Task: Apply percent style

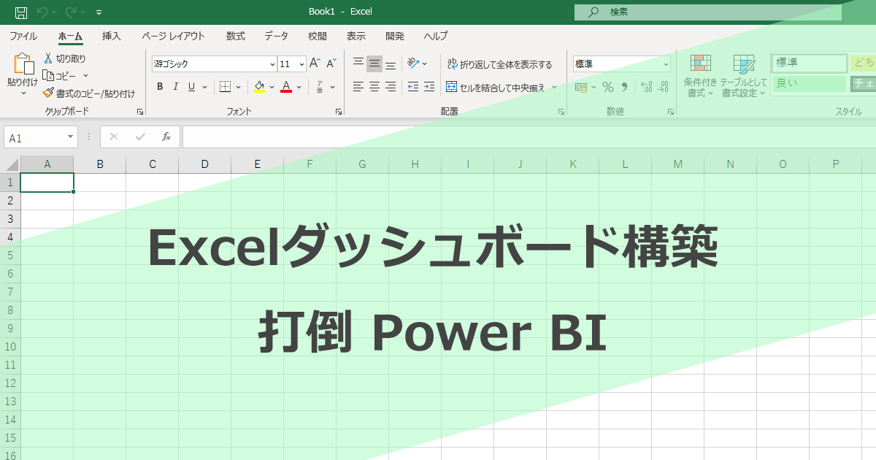Action: tap(607, 88)
